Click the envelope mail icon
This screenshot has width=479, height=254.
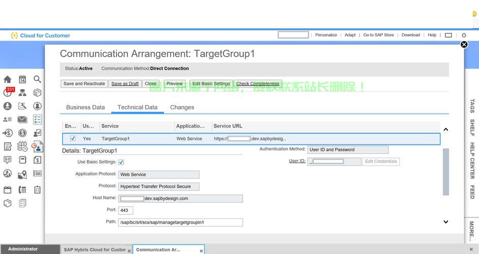click(22, 119)
